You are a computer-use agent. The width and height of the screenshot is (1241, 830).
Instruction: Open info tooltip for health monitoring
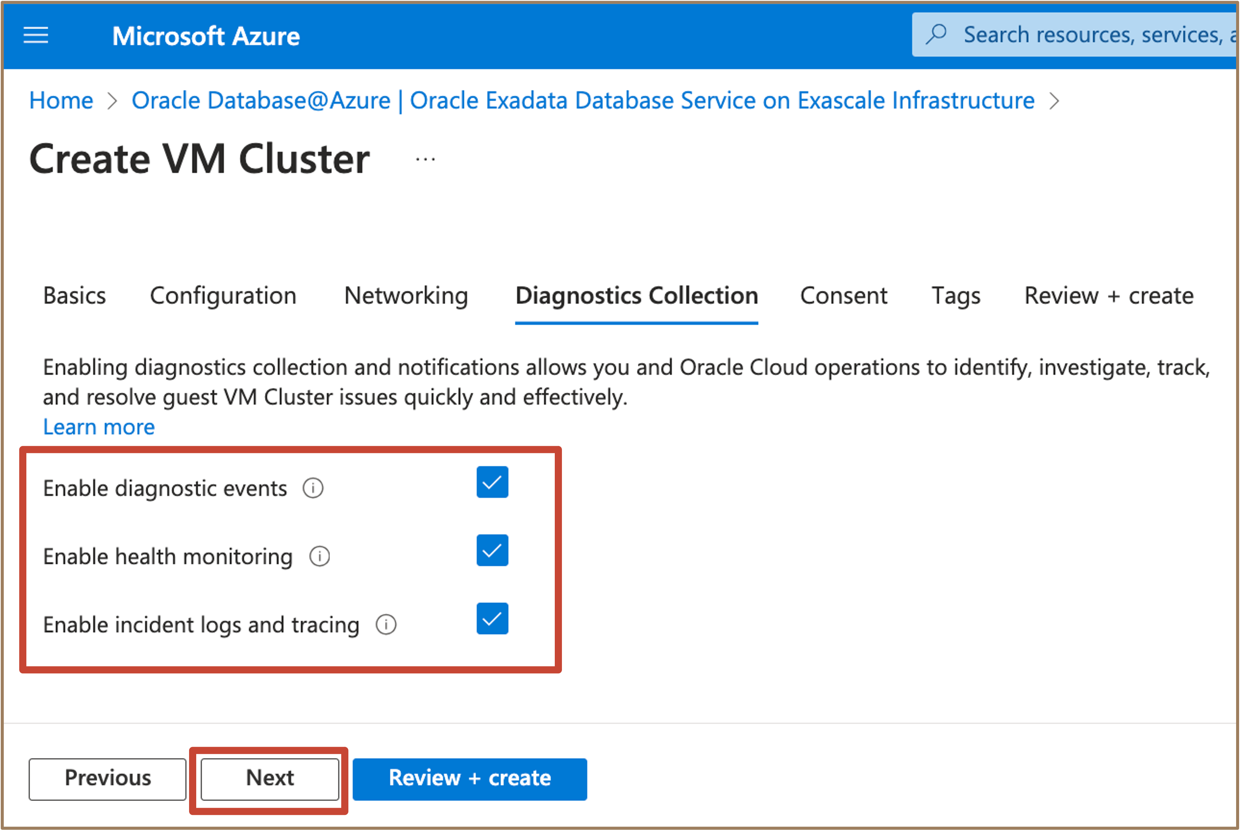pyautogui.click(x=319, y=556)
